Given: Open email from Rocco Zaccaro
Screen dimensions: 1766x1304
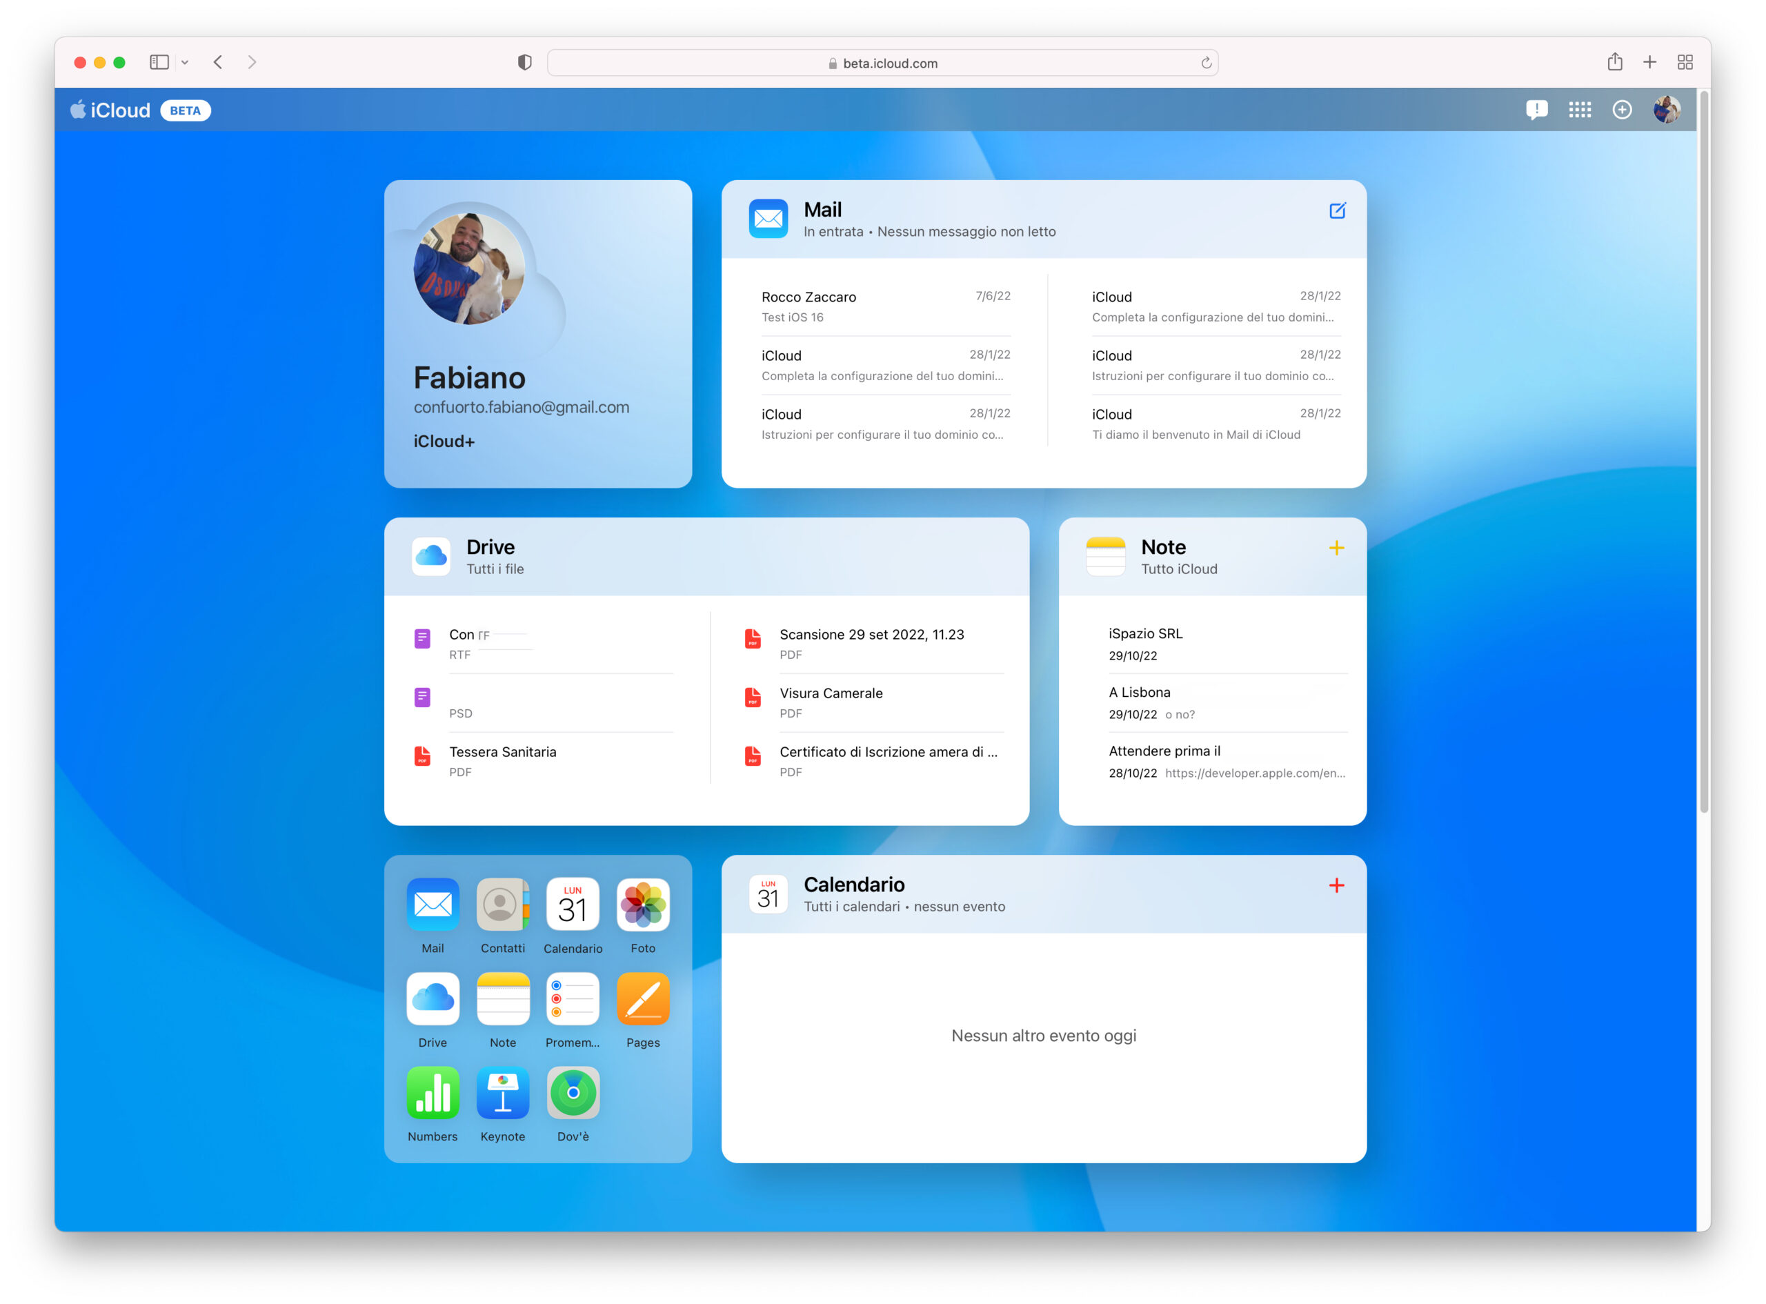Looking at the screenshot, I should [885, 306].
